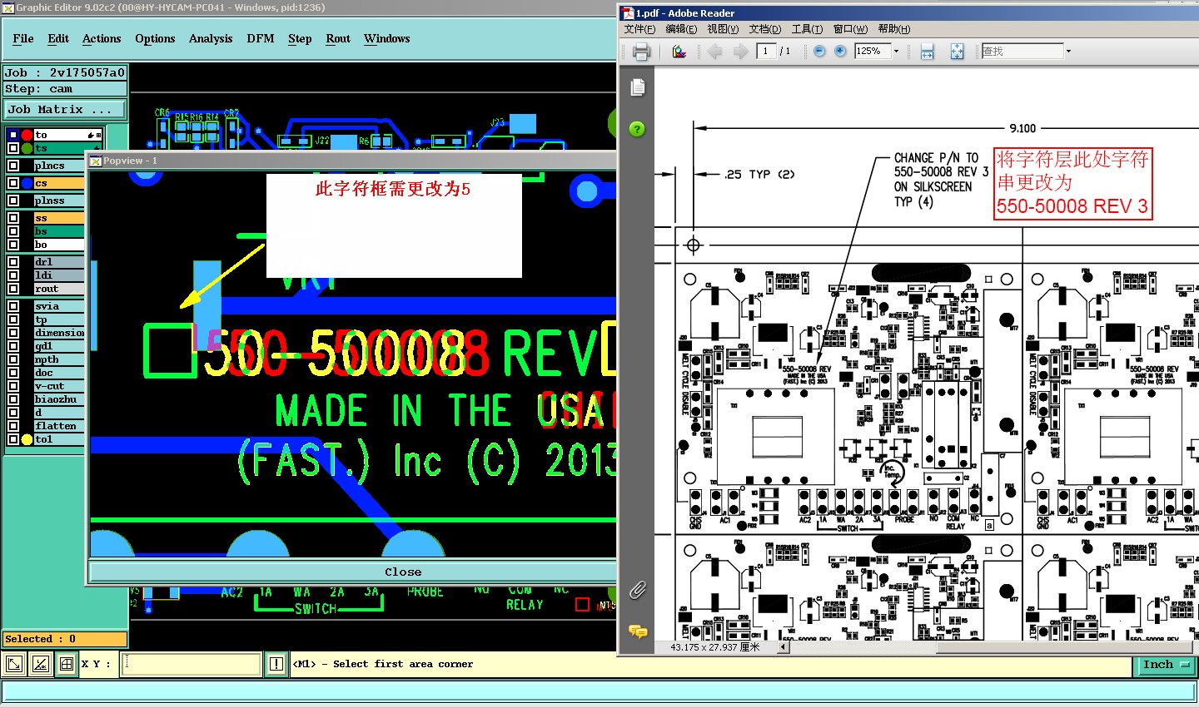Click the email/collaborate icon in Adobe Reader toolbar
Screen dimensions: 1199x708
pos(679,52)
